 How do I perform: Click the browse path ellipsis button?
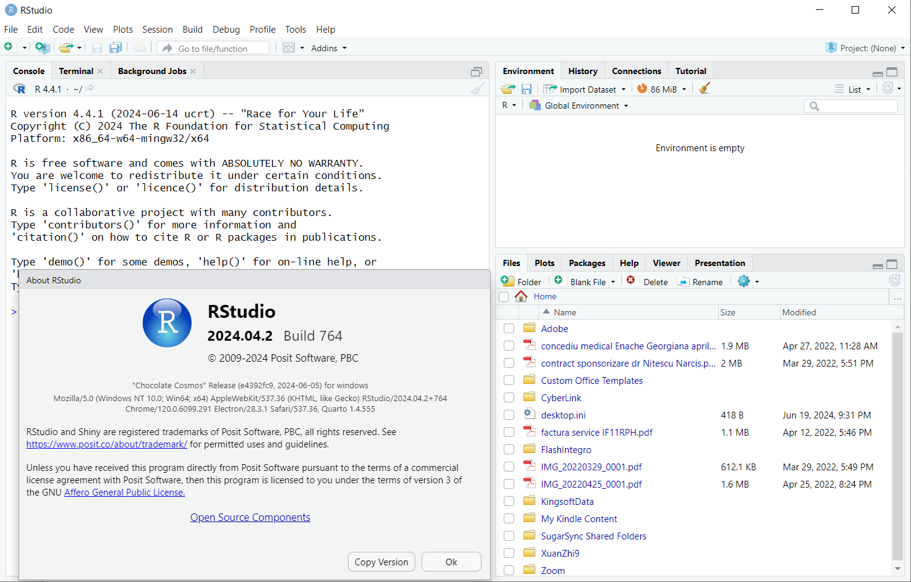[897, 297]
